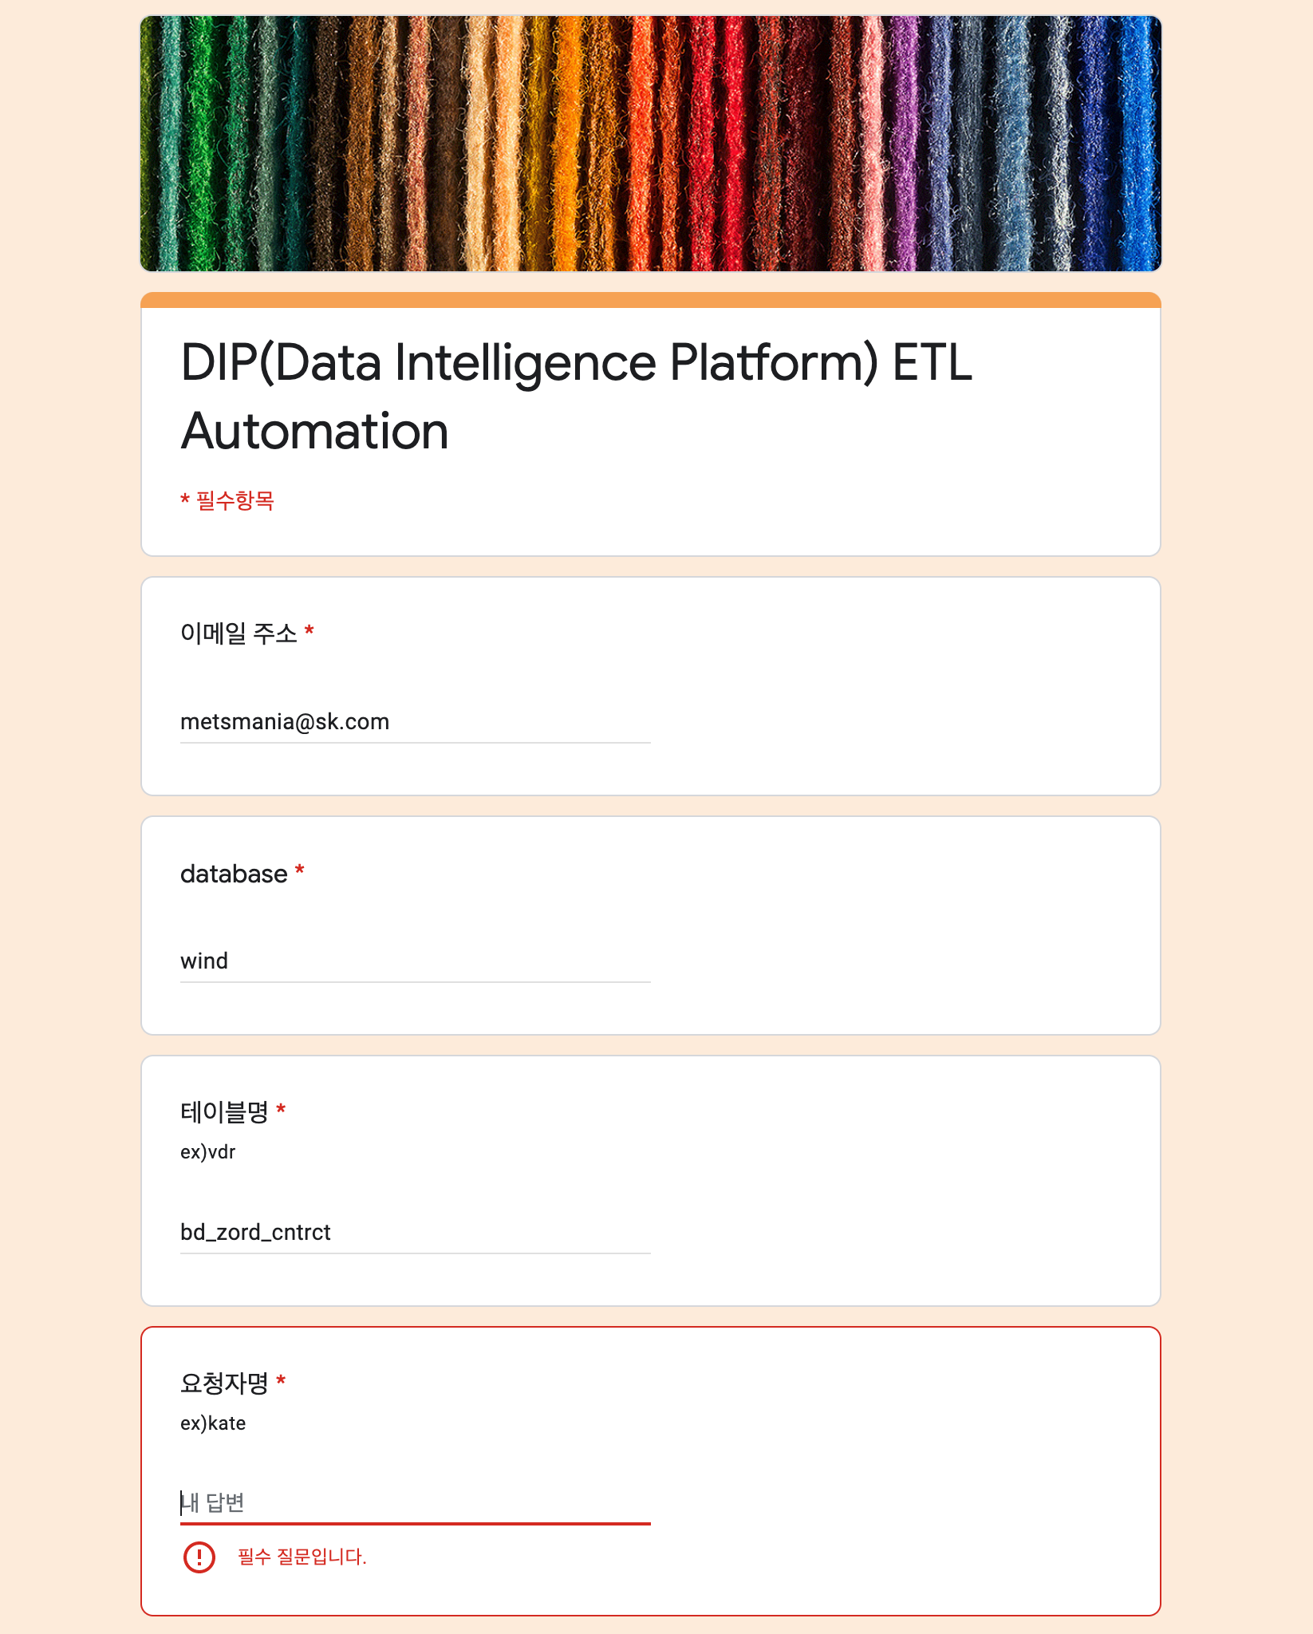Click the red asterisk beside '이메일 주소'
Screen dimensions: 1313x1634
coord(310,632)
